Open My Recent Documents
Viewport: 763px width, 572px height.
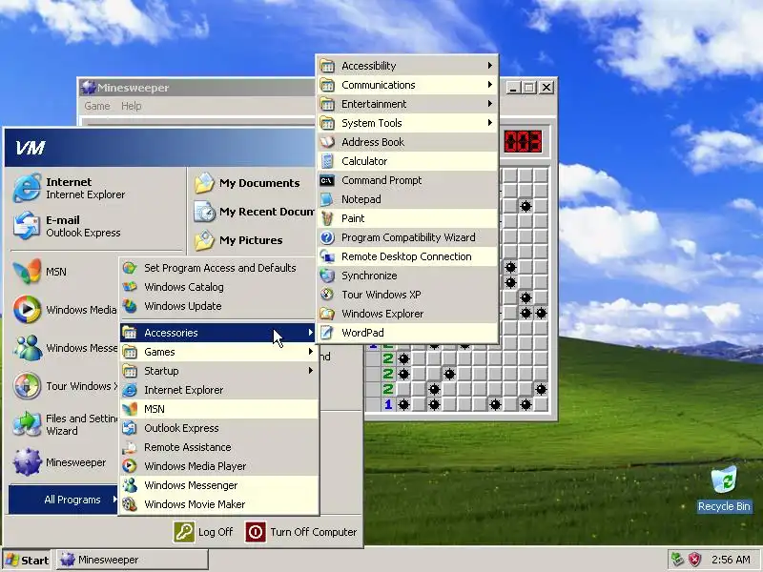(x=254, y=212)
